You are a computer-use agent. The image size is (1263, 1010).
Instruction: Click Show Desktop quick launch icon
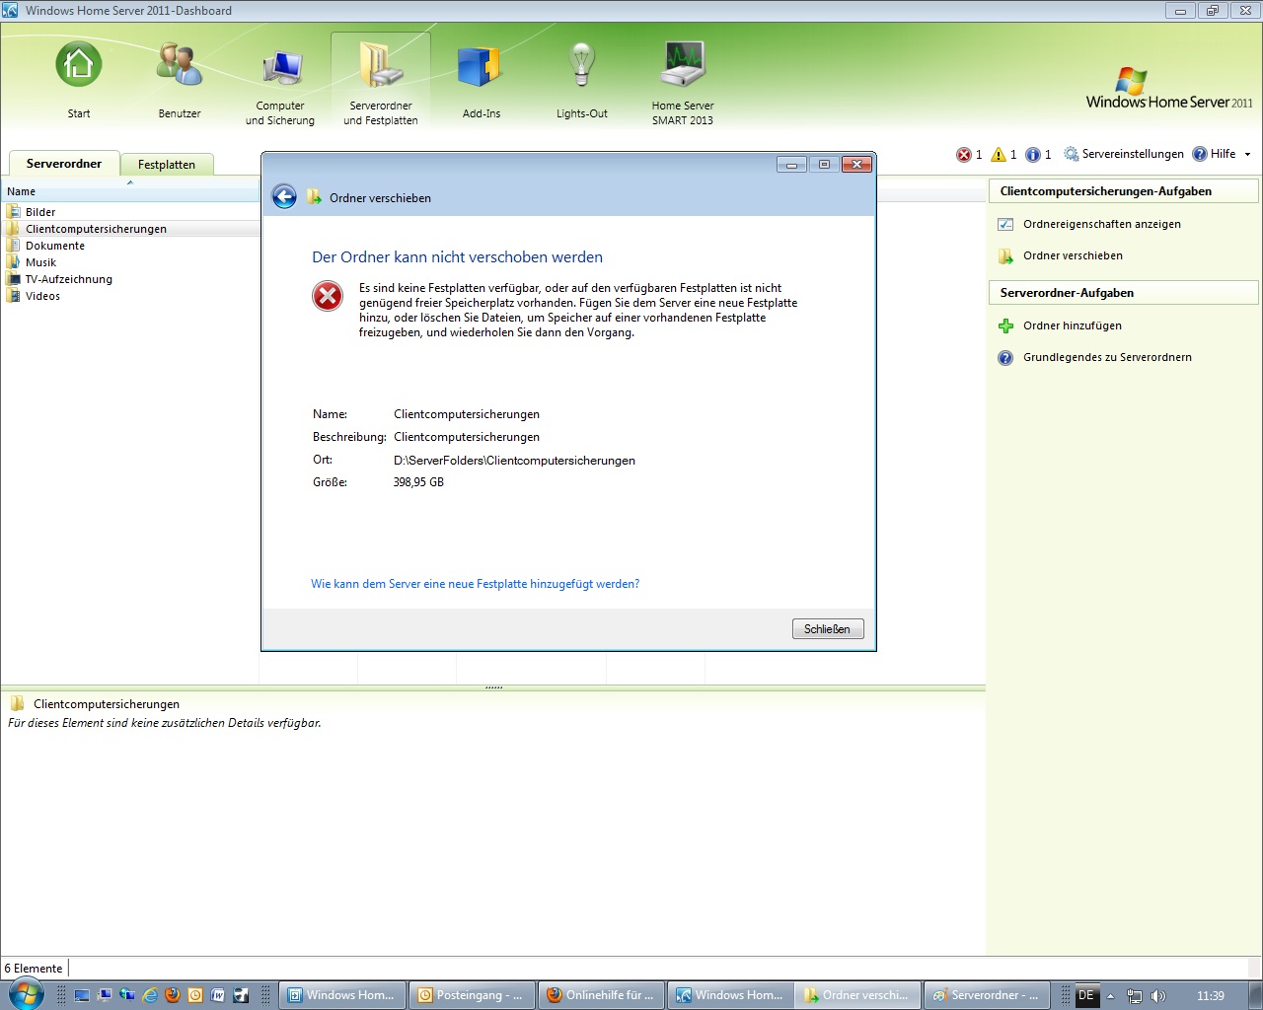click(83, 995)
